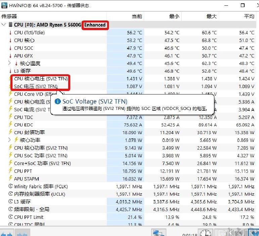
Task: Click the 4,425.7 MHz current value
Action: tap(129, 209)
